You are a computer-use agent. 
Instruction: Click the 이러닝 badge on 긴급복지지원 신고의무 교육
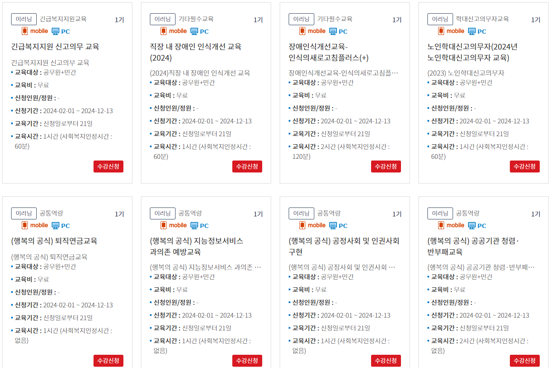pyautogui.click(x=23, y=19)
